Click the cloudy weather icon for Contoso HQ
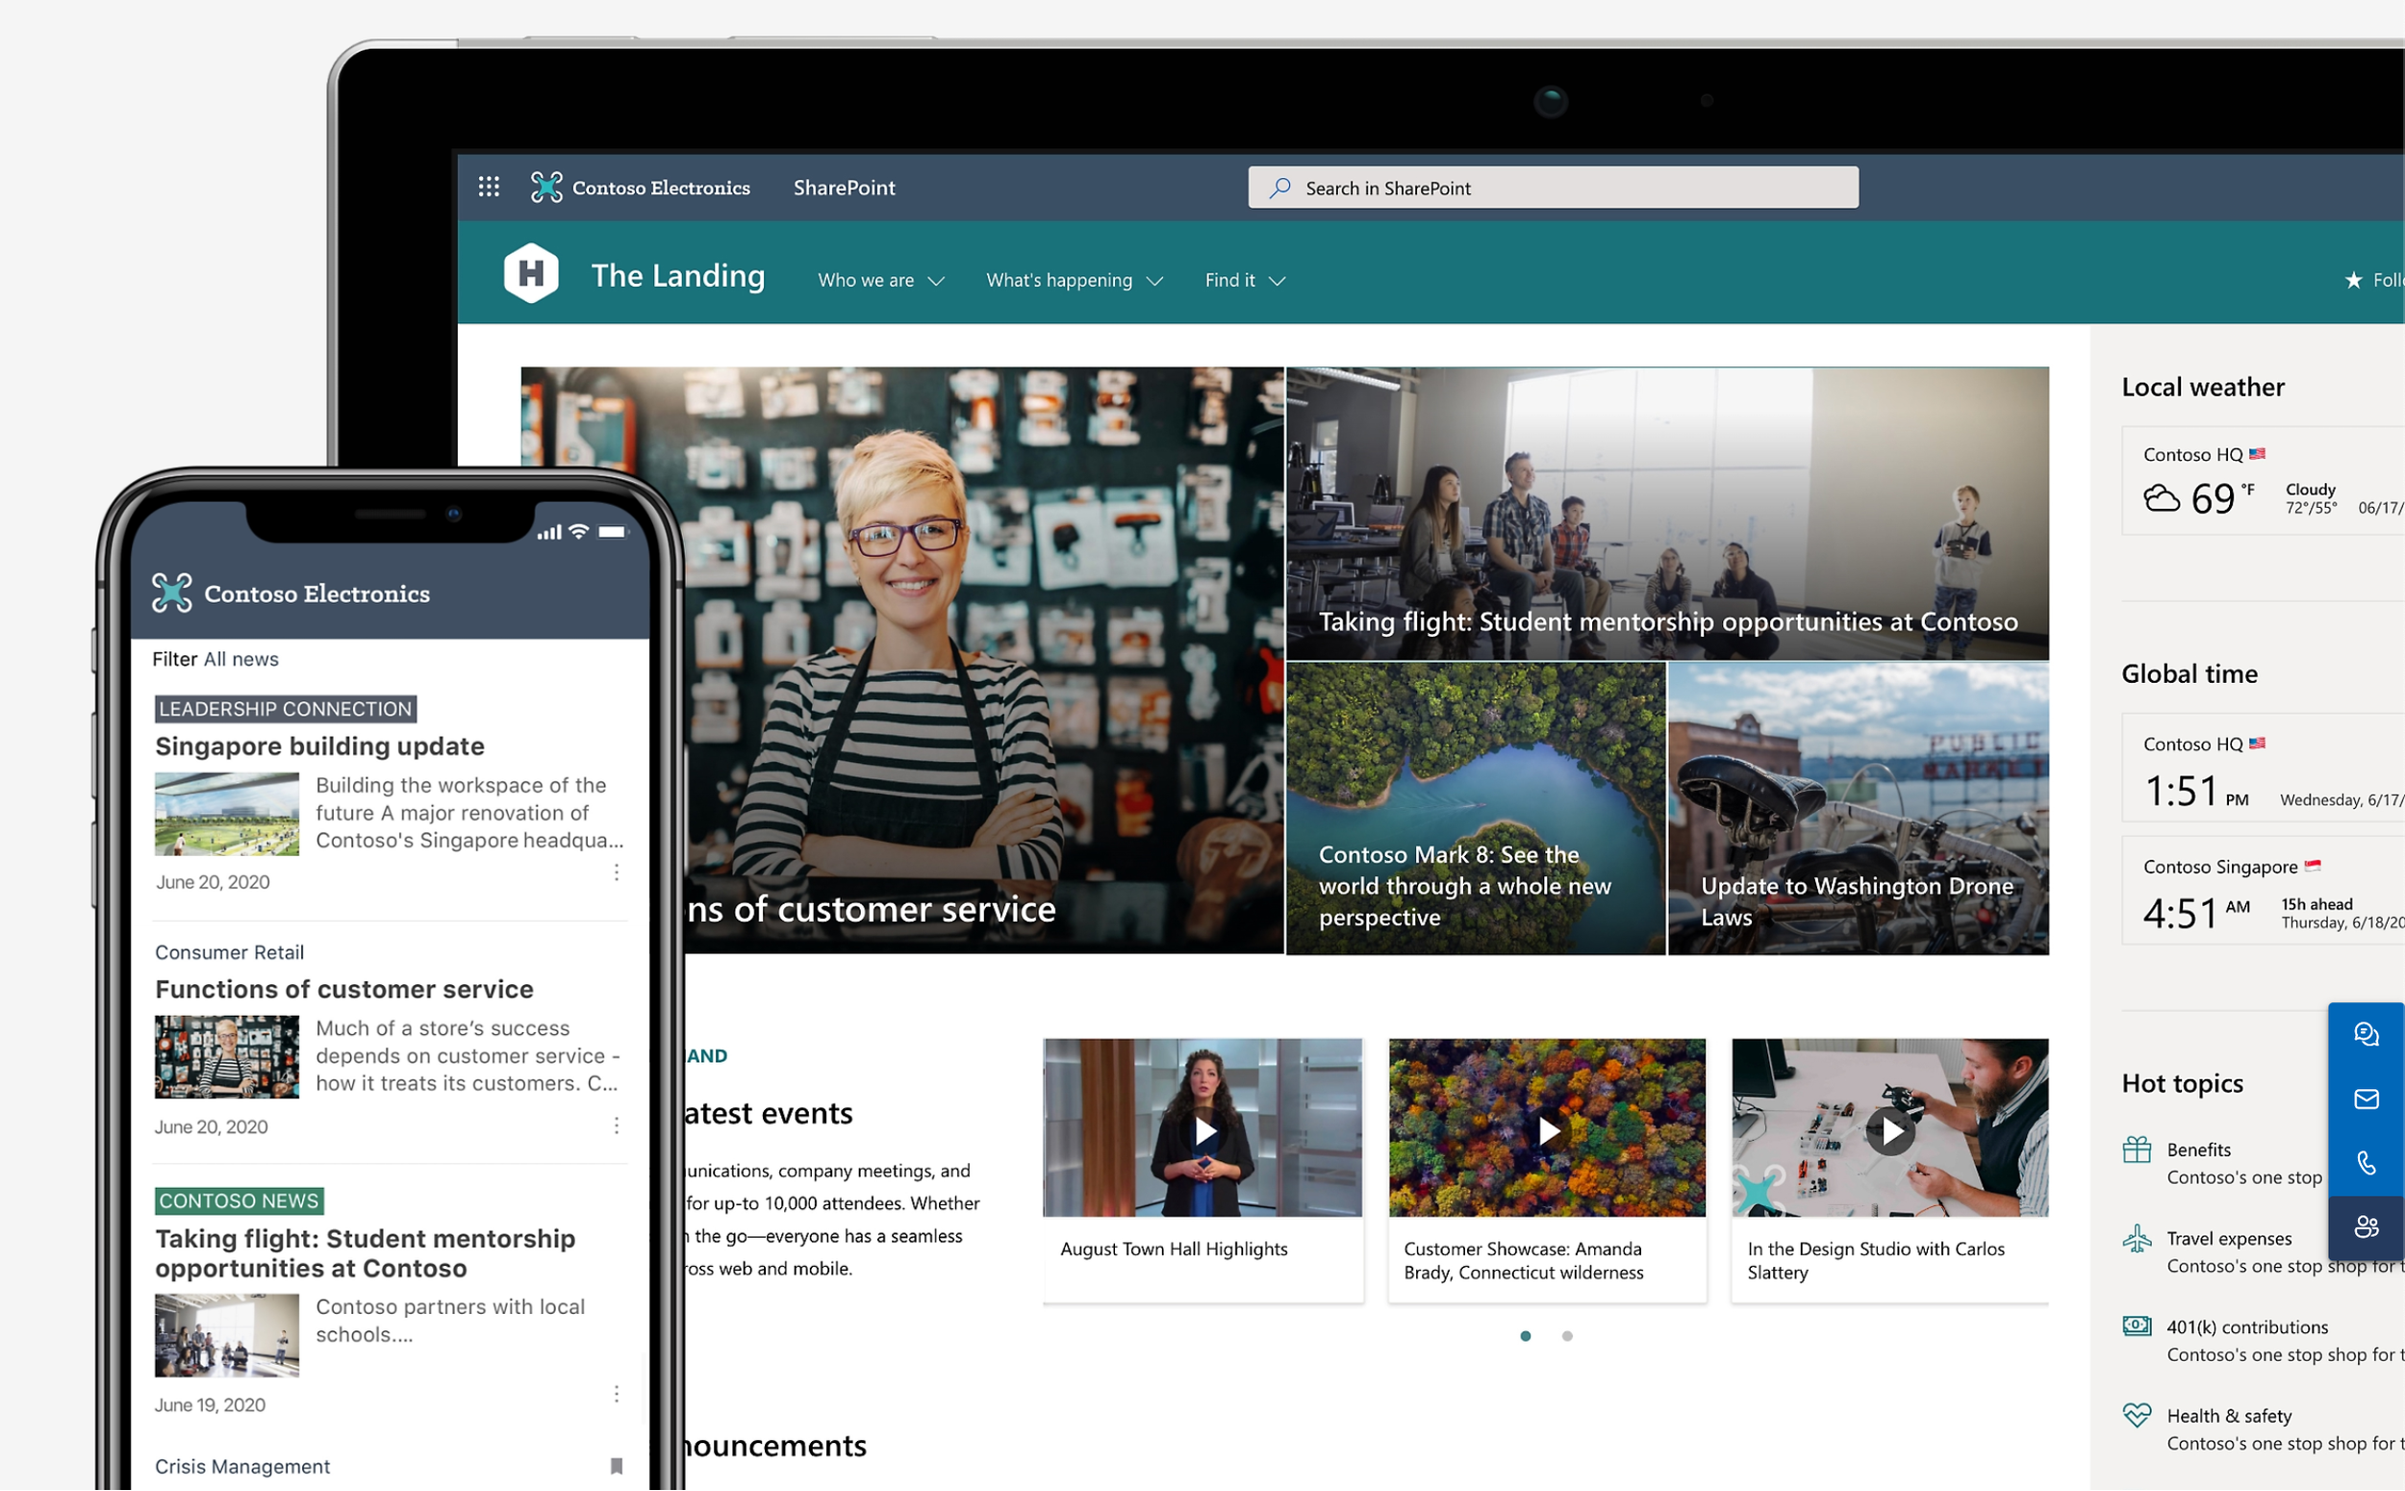 pyautogui.click(x=2161, y=498)
